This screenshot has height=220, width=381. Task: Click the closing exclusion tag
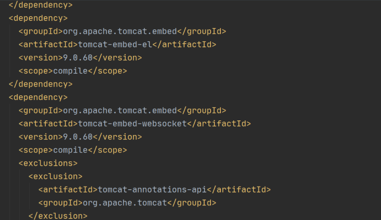58,216
